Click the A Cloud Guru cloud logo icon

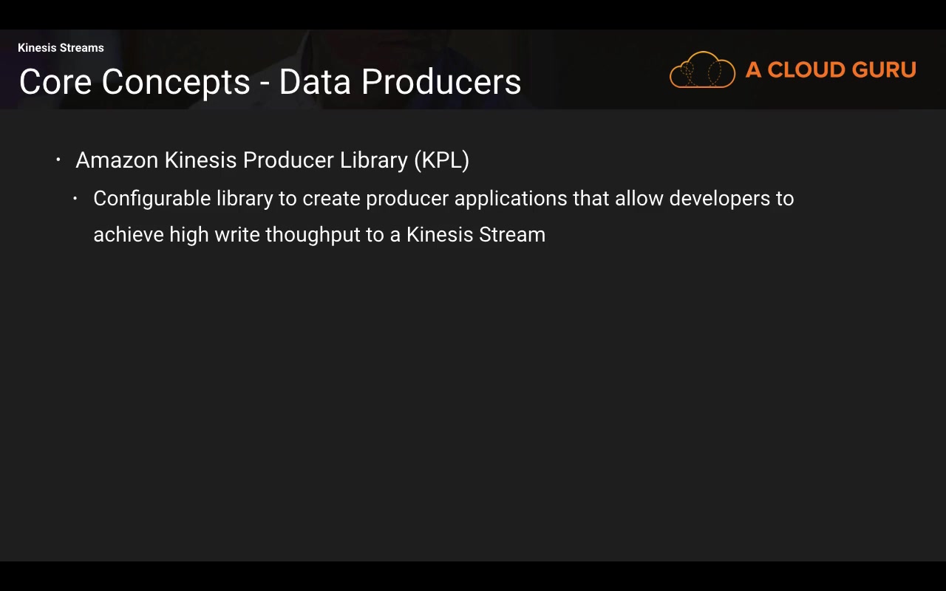pos(702,70)
